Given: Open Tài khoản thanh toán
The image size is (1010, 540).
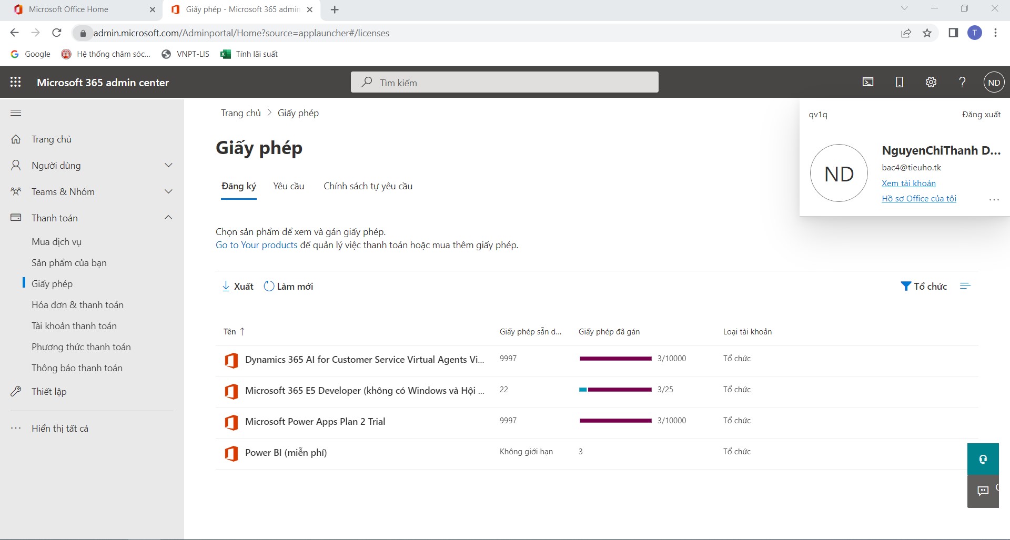Looking at the screenshot, I should click(x=74, y=326).
